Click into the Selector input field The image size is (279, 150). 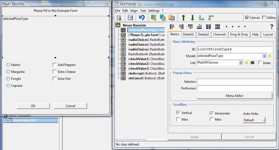pos(234,82)
